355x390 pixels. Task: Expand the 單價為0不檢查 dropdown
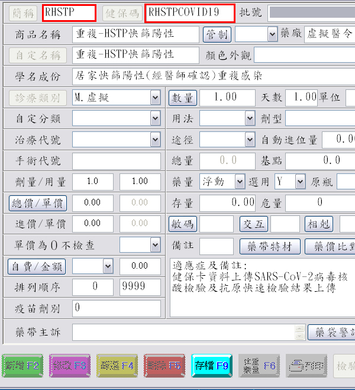tap(155, 244)
